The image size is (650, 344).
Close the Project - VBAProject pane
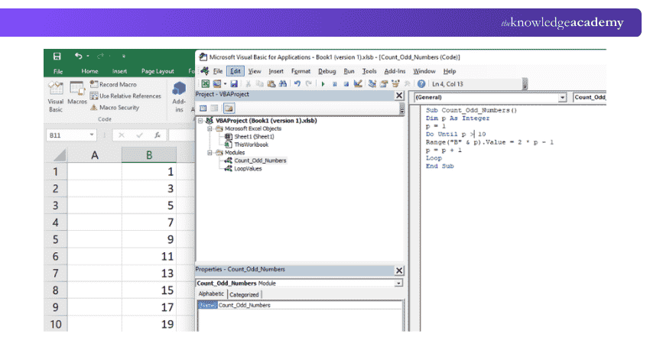tap(398, 96)
